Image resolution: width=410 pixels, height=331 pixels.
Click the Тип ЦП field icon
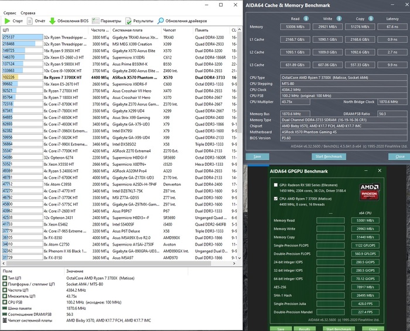[x=5, y=278]
